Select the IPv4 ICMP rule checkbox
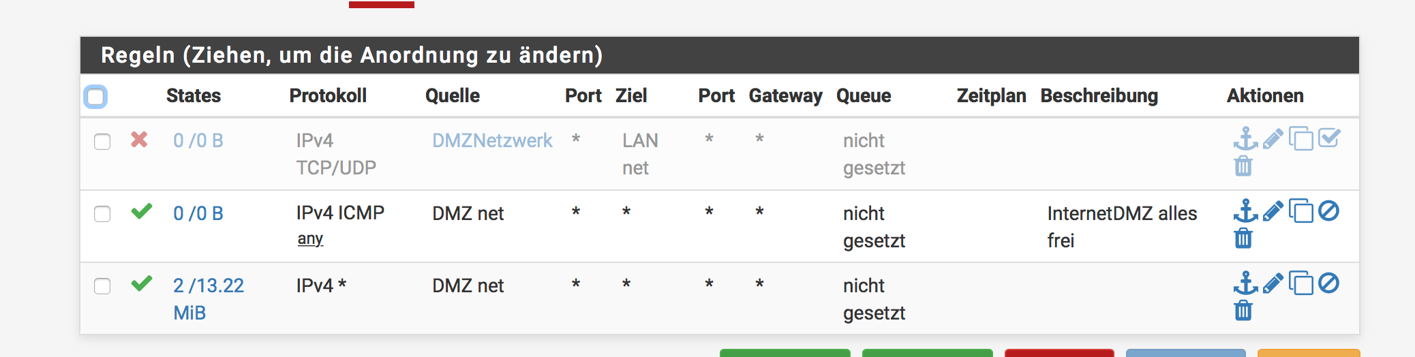Viewport: 1415px width, 357px height. tap(102, 214)
